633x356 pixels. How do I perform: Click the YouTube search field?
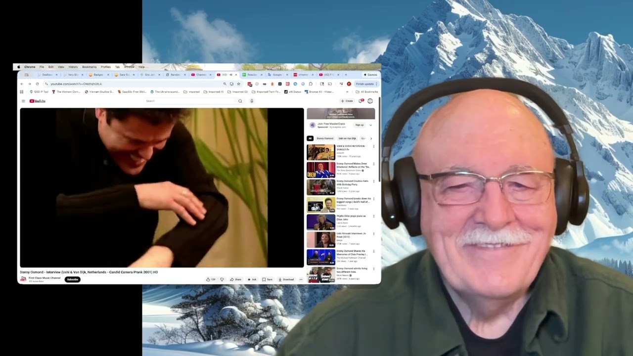click(x=190, y=101)
